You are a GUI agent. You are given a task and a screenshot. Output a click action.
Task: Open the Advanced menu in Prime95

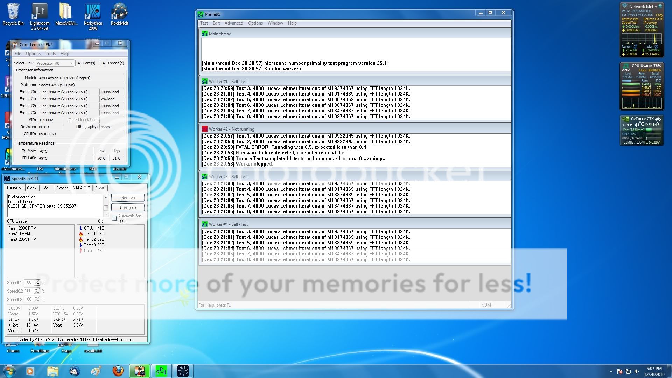234,23
